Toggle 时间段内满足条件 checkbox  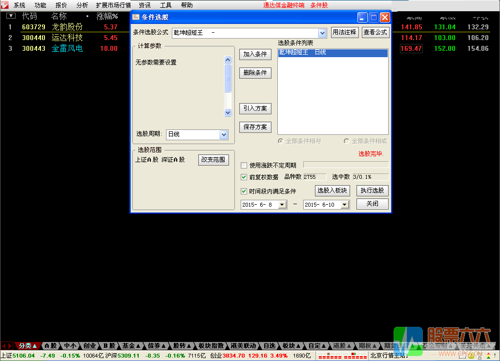click(x=244, y=191)
